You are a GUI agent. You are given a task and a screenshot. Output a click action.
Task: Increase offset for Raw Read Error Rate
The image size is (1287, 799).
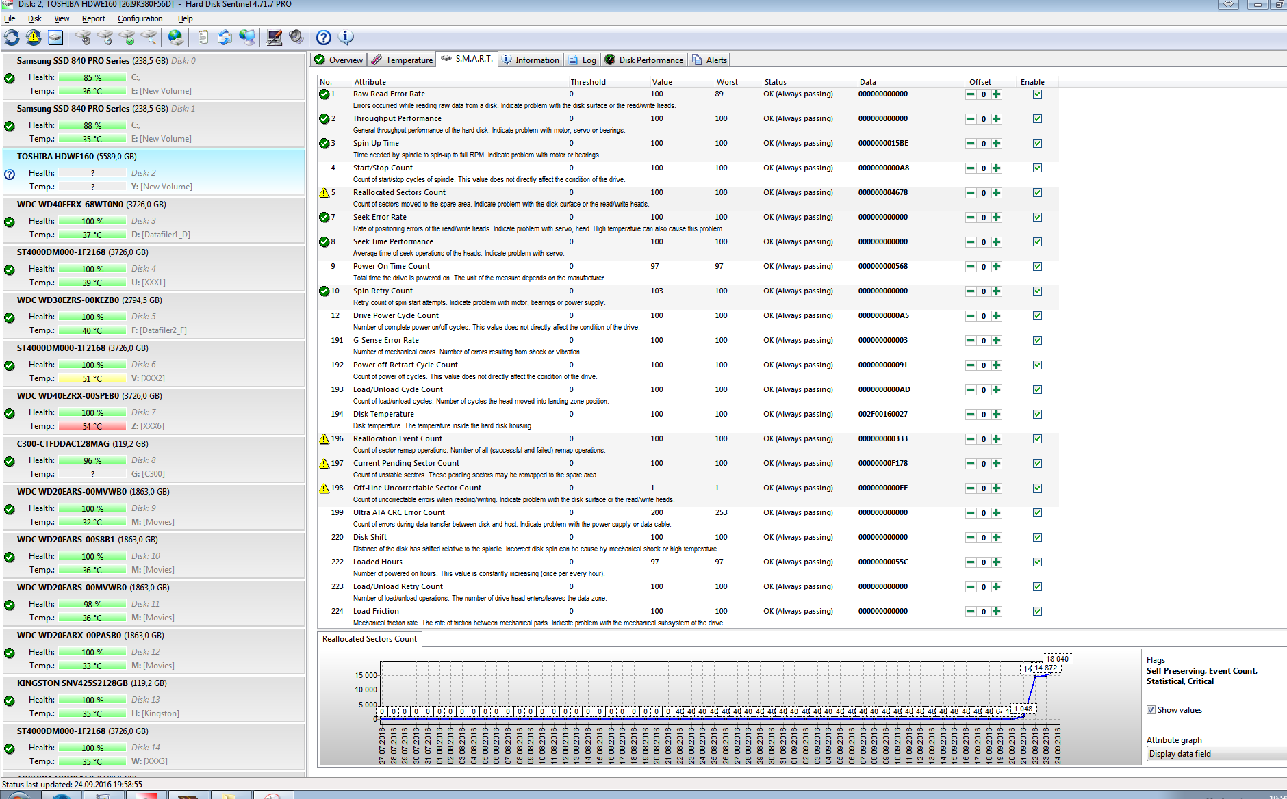[997, 94]
